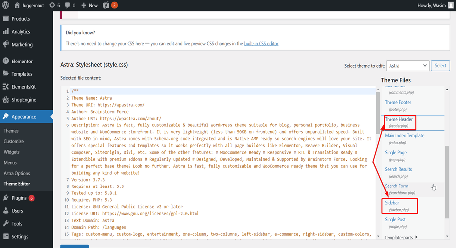Image resolution: width=456 pixels, height=248 pixels.
Task: Open Widgets under Appearance
Action: click(x=11, y=152)
